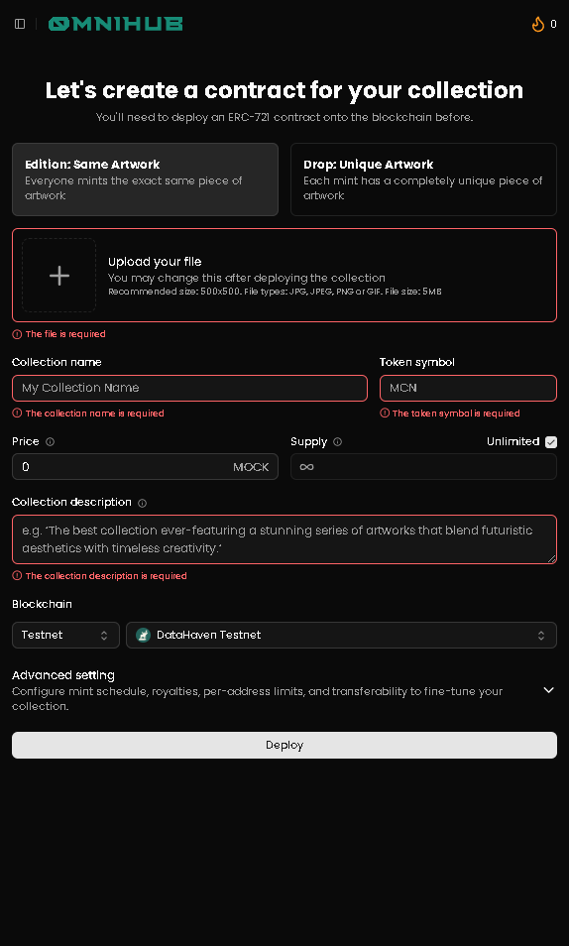Click the Supply info icon

(x=338, y=441)
